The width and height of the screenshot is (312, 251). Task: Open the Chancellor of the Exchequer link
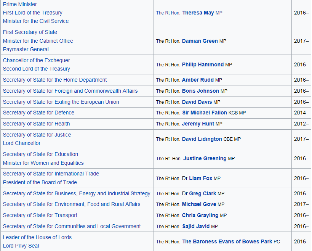pos(36,60)
